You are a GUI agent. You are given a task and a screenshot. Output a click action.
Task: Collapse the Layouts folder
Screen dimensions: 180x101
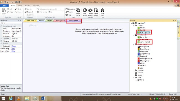(x=134, y=25)
